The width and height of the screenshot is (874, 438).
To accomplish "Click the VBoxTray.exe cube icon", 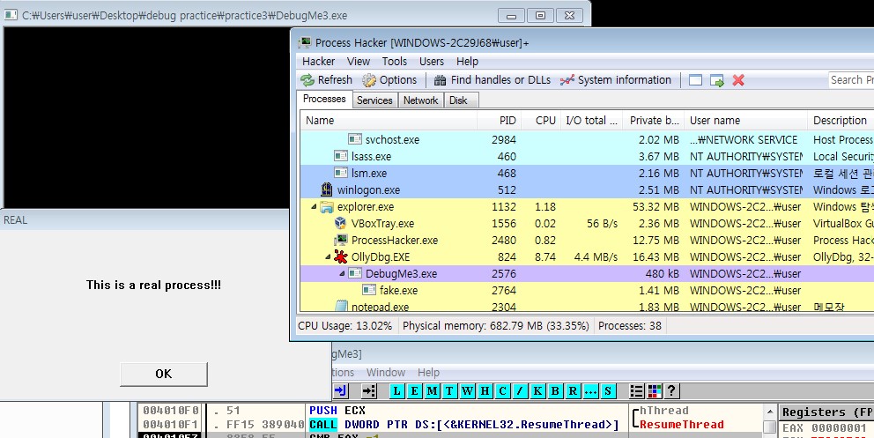I will click(341, 224).
